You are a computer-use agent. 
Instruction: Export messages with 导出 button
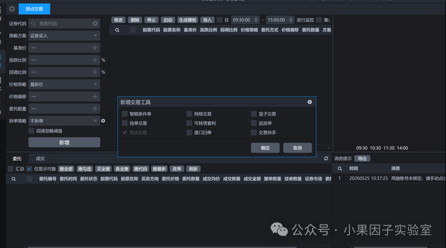(362, 159)
